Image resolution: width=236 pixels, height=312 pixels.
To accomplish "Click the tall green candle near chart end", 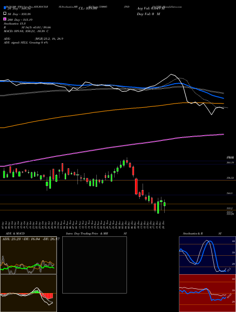I will (158, 208).
